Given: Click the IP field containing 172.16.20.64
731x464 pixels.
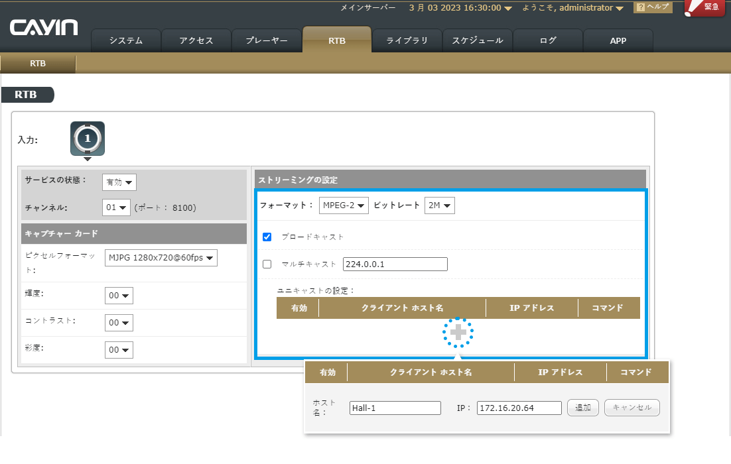Looking at the screenshot, I should [519, 408].
